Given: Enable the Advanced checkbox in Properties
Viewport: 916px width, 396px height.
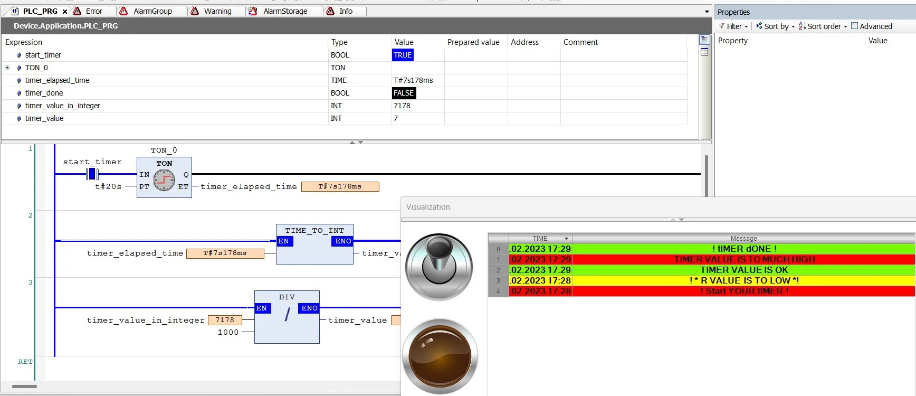Looking at the screenshot, I should click(854, 26).
